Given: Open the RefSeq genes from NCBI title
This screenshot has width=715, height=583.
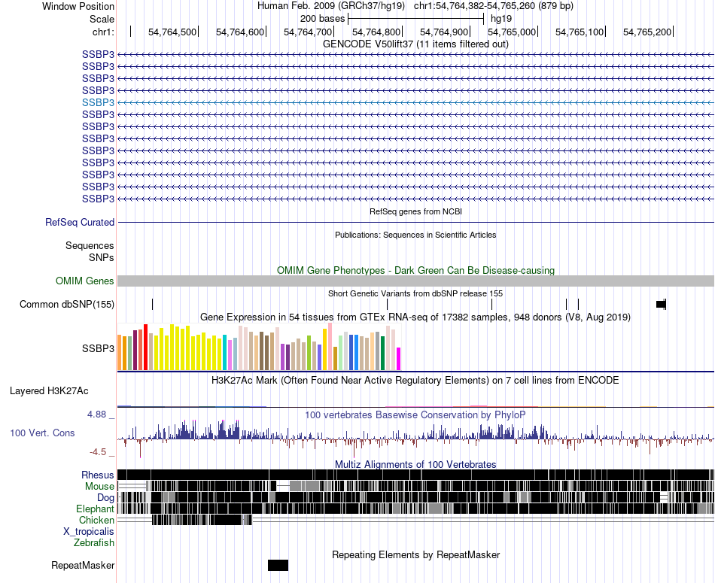Looking at the screenshot, I should point(415,211).
